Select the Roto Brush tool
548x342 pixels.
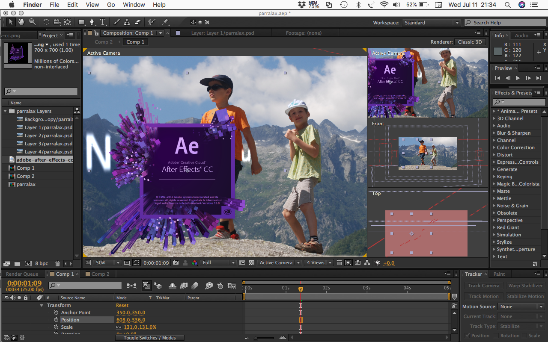pos(151,22)
